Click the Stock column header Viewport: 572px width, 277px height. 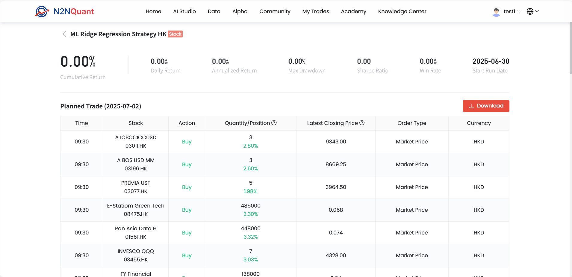coord(136,123)
